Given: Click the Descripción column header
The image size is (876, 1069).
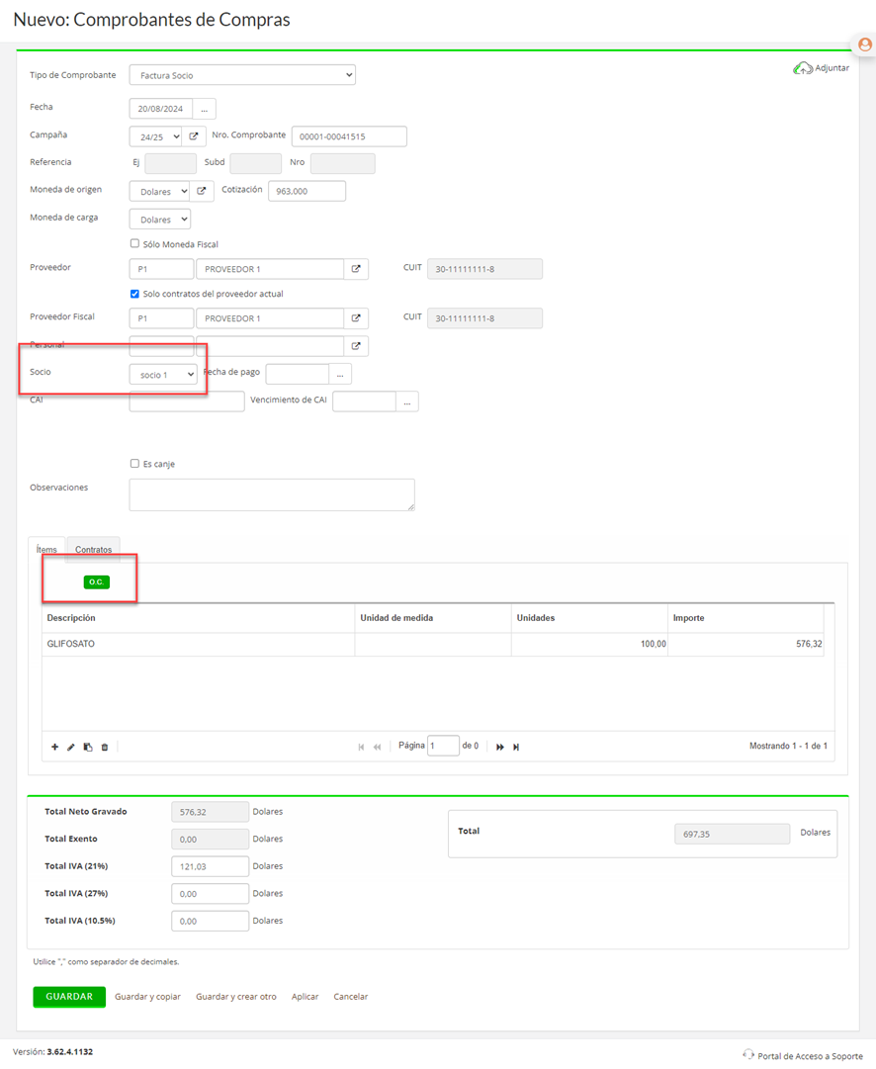Looking at the screenshot, I should 199,618.
